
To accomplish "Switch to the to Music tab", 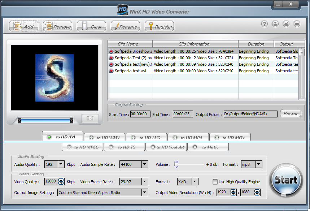I will (x=208, y=147).
